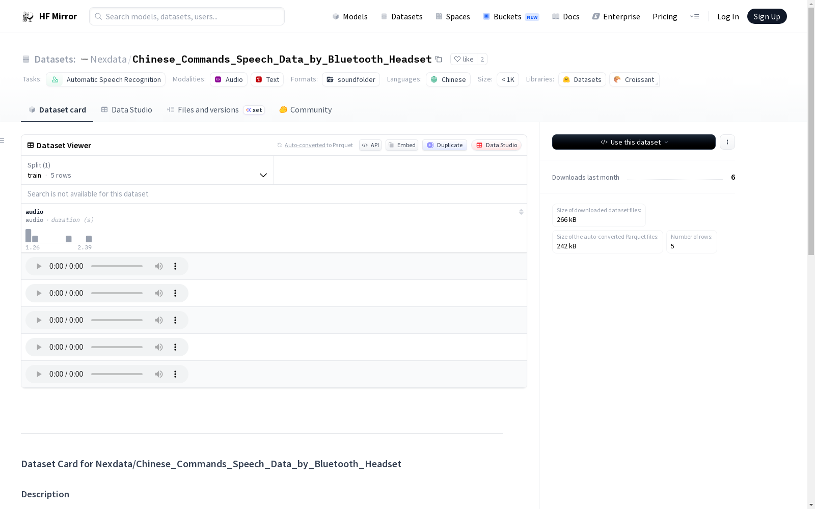Expand the navigation overflow menu icon
Viewport: 815px width, 509px height.
point(694,16)
